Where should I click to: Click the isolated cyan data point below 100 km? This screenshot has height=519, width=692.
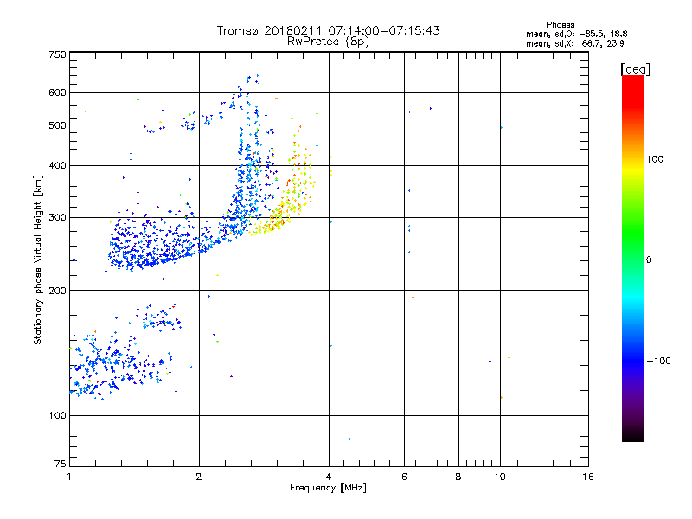coord(350,439)
